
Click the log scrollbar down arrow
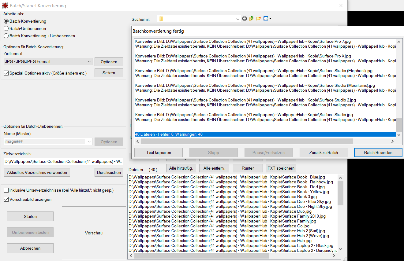coord(399,134)
